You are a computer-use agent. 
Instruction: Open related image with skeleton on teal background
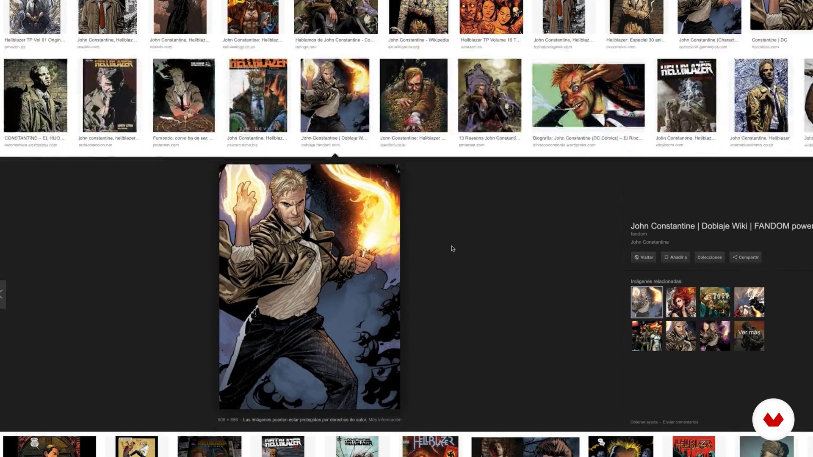pos(715,302)
